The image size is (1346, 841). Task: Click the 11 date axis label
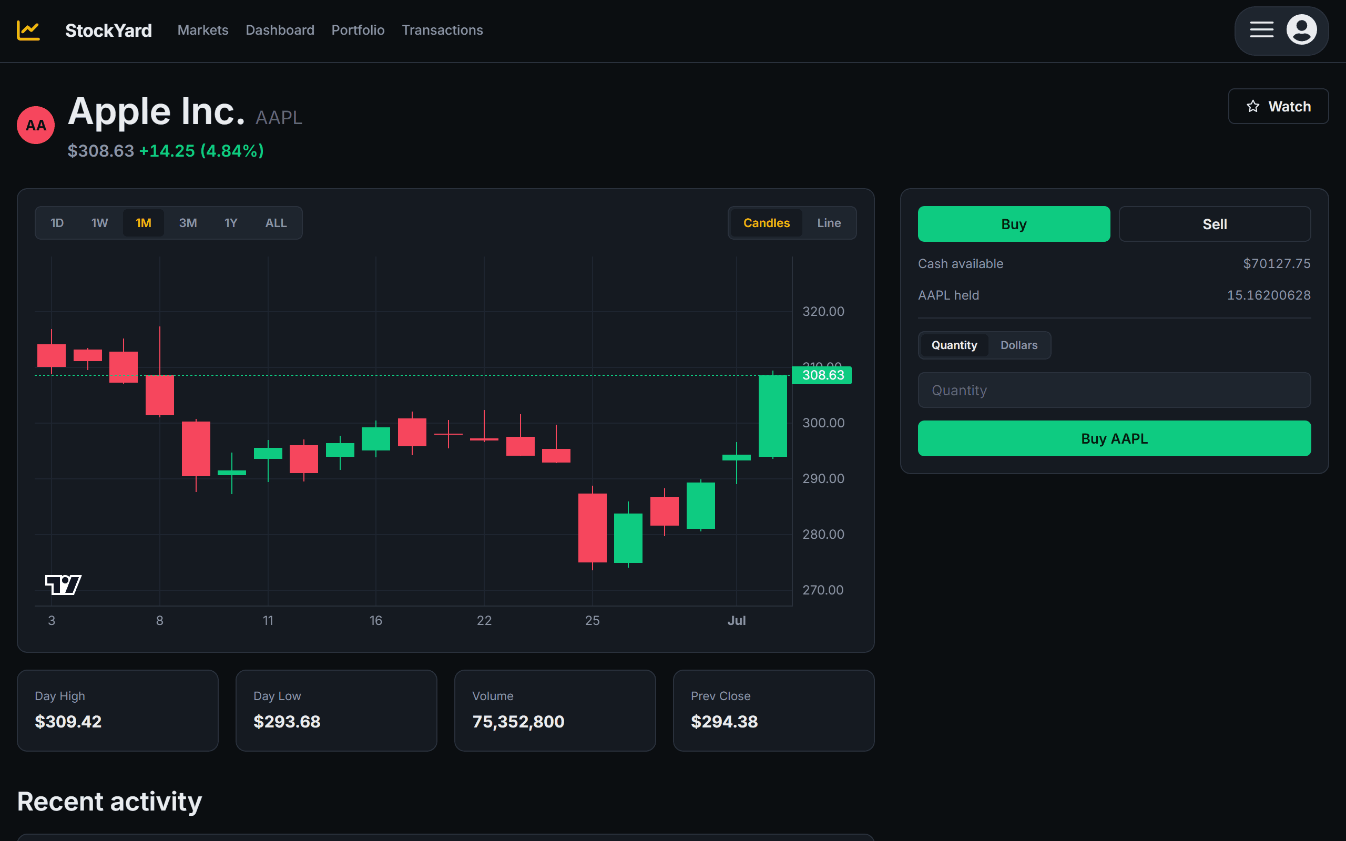268,621
